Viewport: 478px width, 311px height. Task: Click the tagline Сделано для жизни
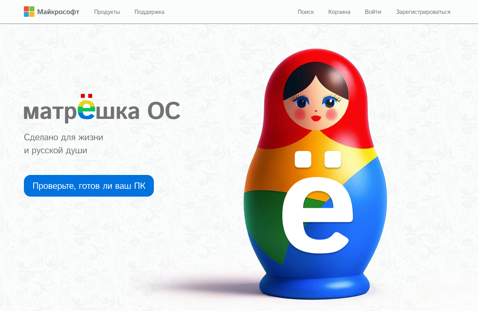click(x=63, y=137)
